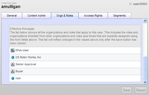
Task: Click the vertical scrollbar thumb
Action: point(145,68)
